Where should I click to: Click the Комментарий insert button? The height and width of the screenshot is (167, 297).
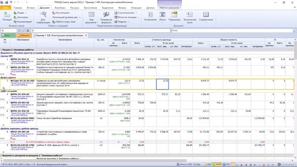point(23,22)
